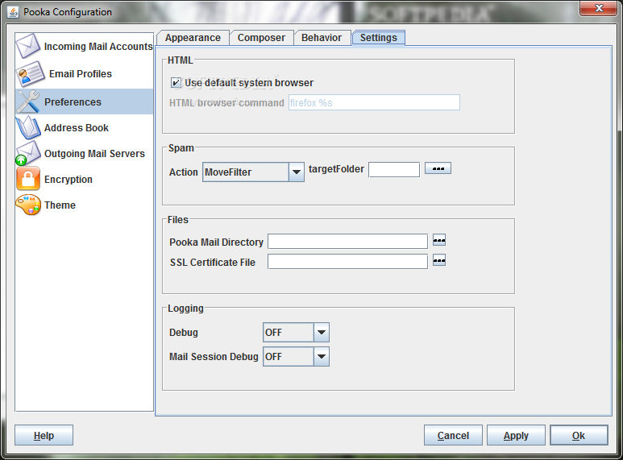Click the Address Book icon
623x460 pixels.
[28, 127]
